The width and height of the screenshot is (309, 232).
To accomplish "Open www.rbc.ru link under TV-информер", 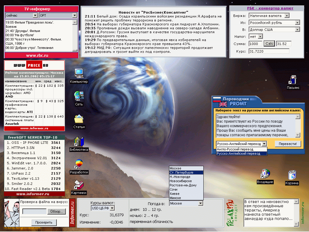I will pos(37,56).
